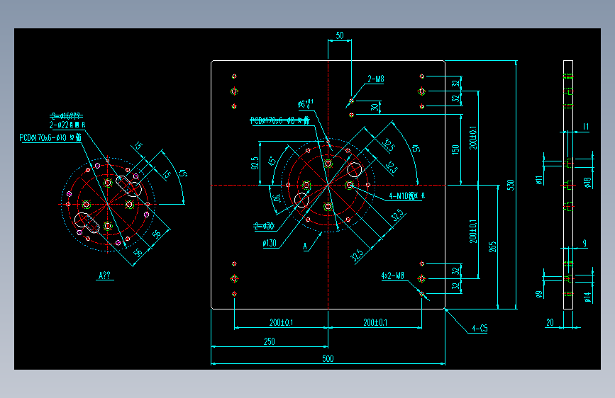Click the 11 depth dimension in side view
The width and height of the screenshot is (615, 398).
click(x=586, y=127)
